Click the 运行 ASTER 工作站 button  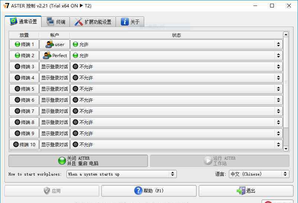(220, 161)
